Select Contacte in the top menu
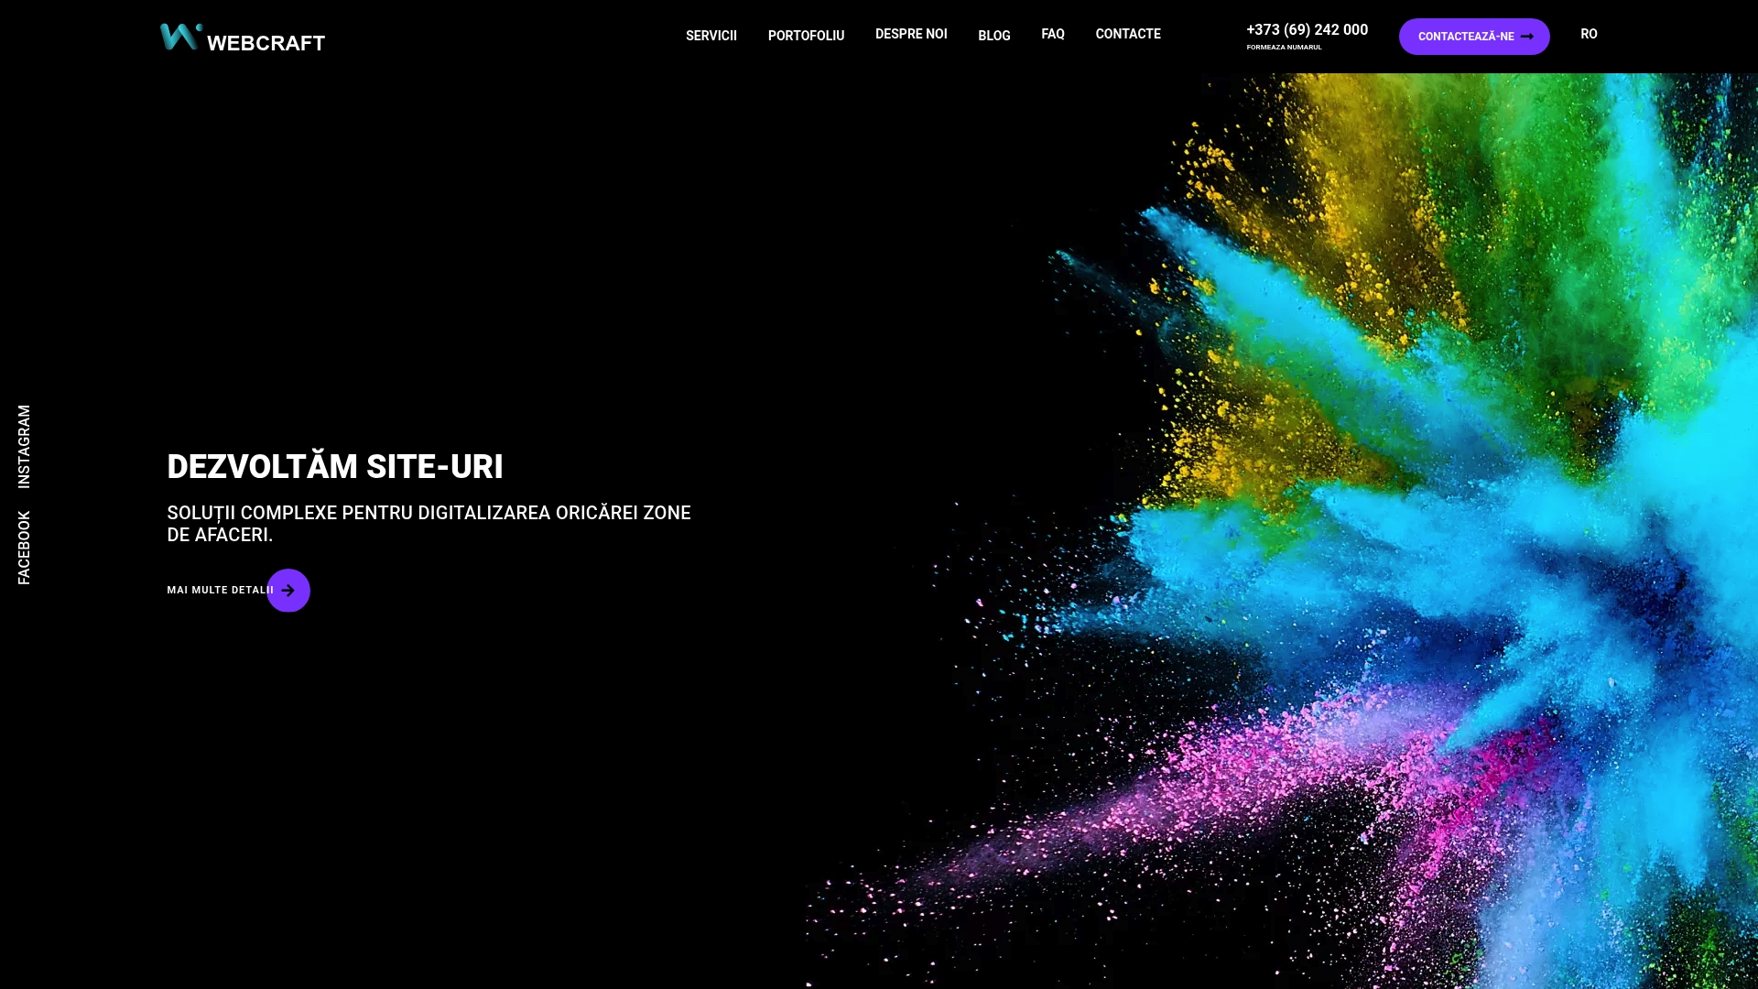This screenshot has width=1758, height=989. click(x=1128, y=34)
